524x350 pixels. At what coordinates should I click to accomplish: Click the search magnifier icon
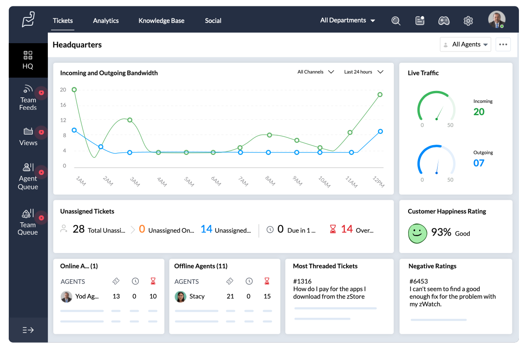click(396, 21)
